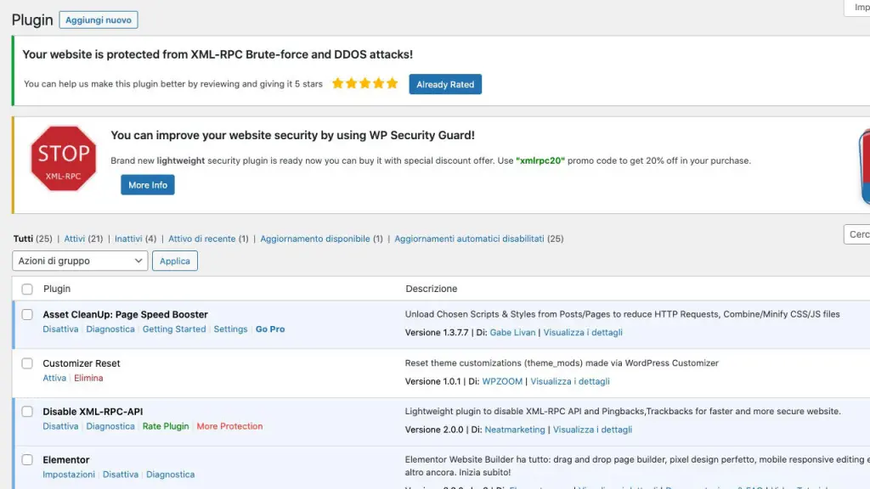Viewport: 870px width, 489px height.
Task: Click the Aggiungi nuovo button
Action: click(99, 20)
